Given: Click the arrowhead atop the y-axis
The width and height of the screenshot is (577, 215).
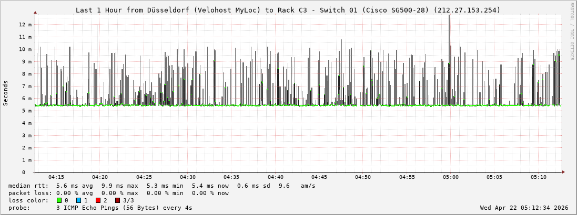Looking at the screenshot, I should 35,12.
